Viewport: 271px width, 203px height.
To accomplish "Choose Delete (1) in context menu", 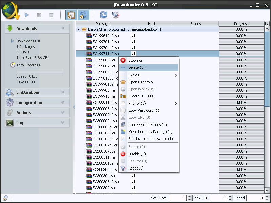I will pyautogui.click(x=149, y=67).
